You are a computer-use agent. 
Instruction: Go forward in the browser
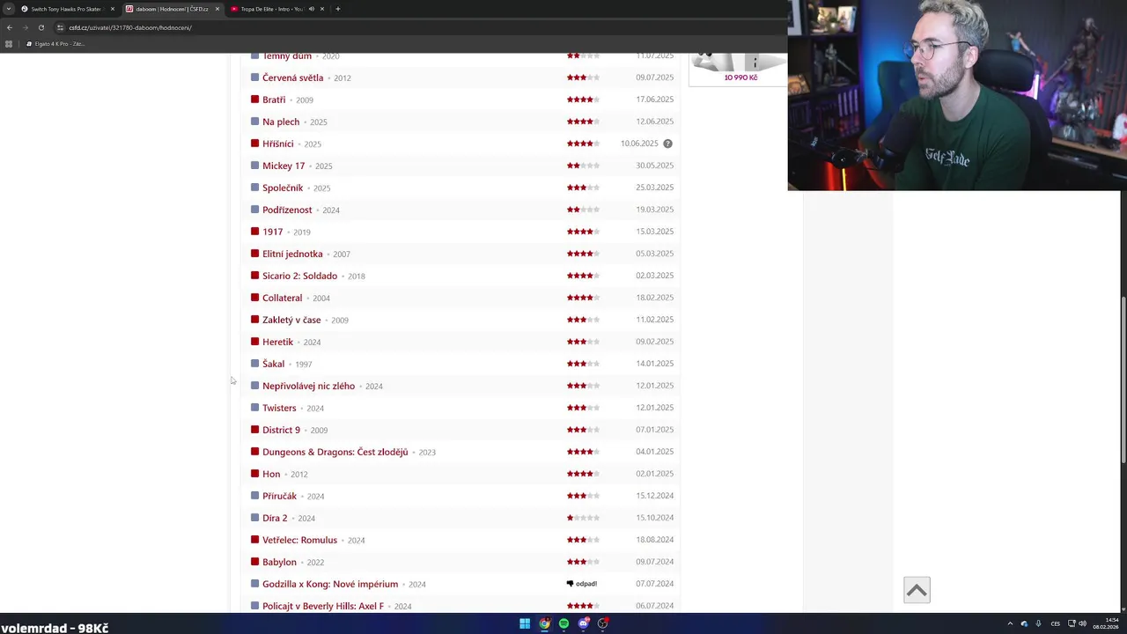pyautogui.click(x=26, y=27)
